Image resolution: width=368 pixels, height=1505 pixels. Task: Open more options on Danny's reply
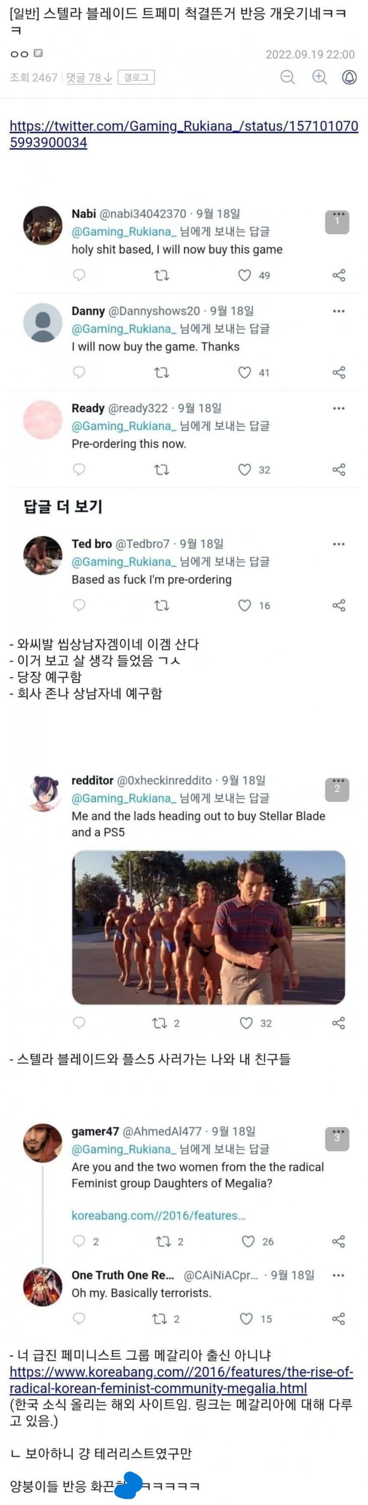click(339, 311)
